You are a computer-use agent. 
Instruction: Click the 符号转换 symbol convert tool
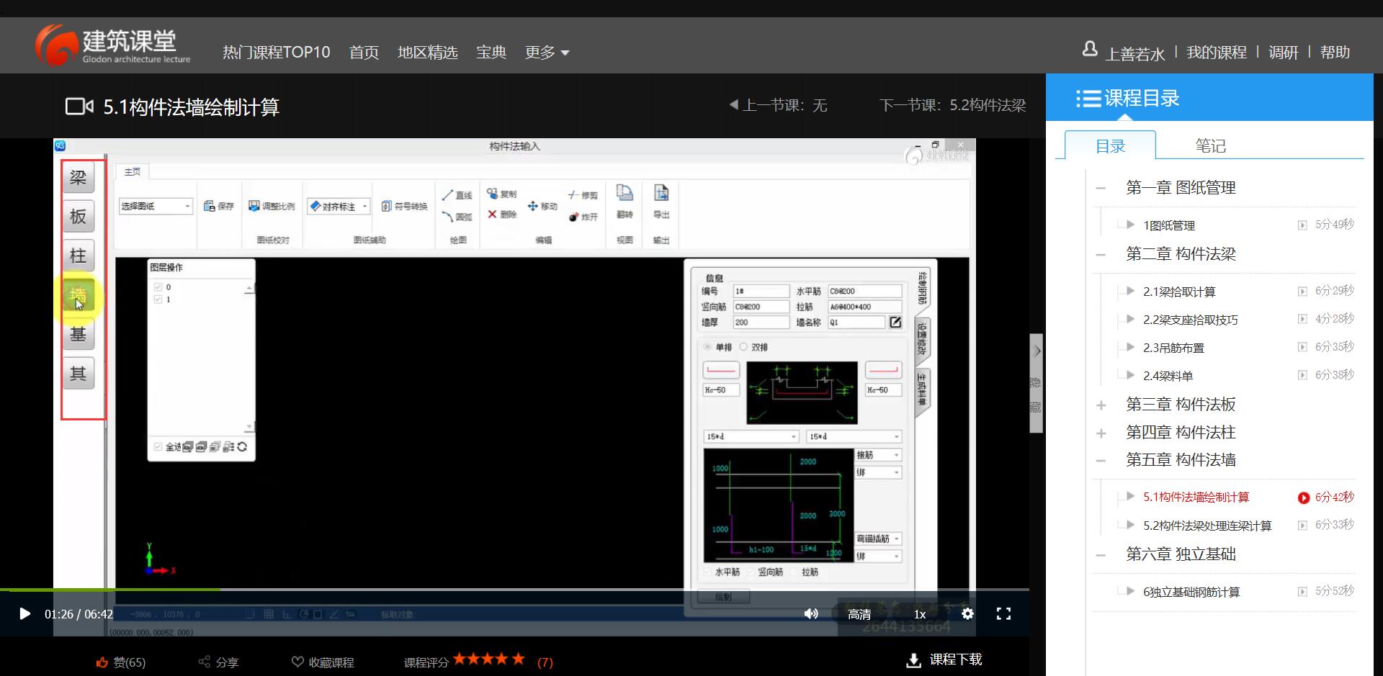tap(404, 206)
